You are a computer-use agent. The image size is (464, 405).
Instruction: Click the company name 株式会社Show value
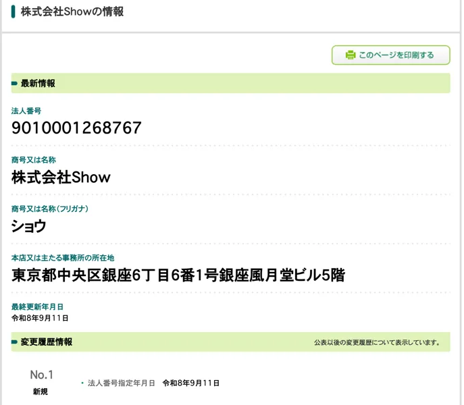click(61, 178)
